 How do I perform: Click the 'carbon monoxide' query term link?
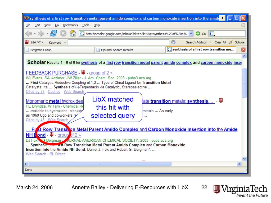tap(216, 62)
